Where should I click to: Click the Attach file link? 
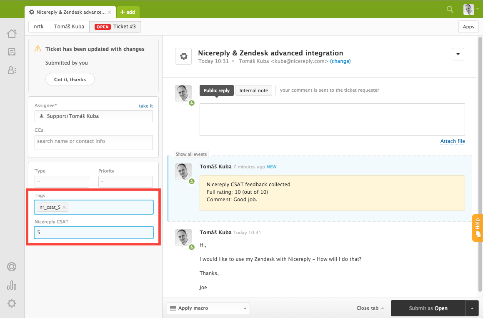(453, 141)
